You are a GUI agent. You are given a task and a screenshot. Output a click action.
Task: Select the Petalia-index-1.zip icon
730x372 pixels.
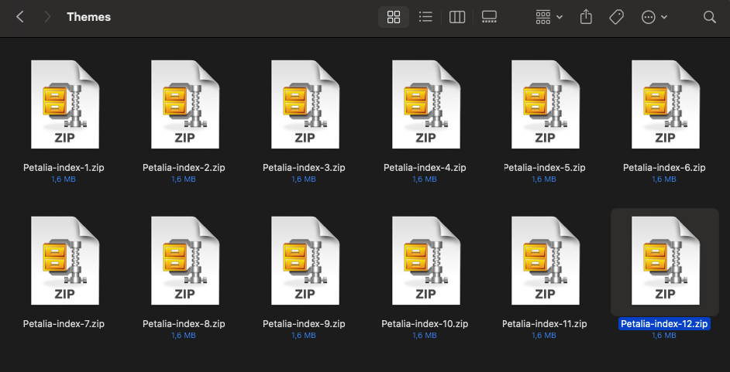click(x=65, y=104)
